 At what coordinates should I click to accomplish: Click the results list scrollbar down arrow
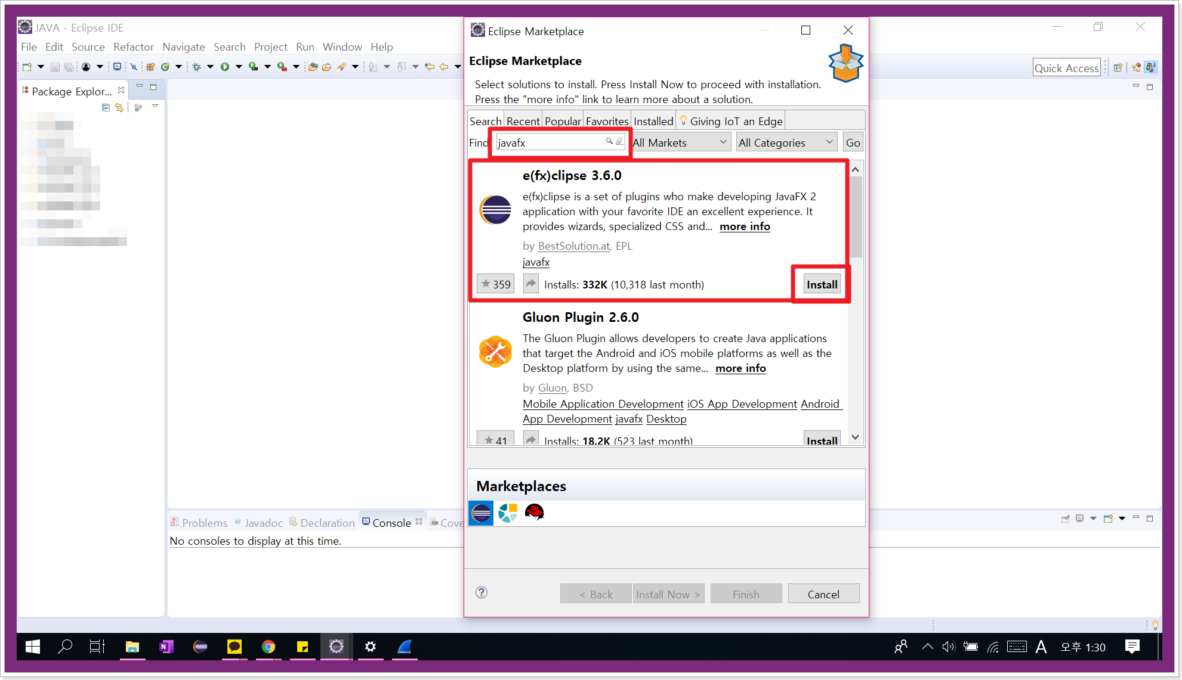coord(856,437)
